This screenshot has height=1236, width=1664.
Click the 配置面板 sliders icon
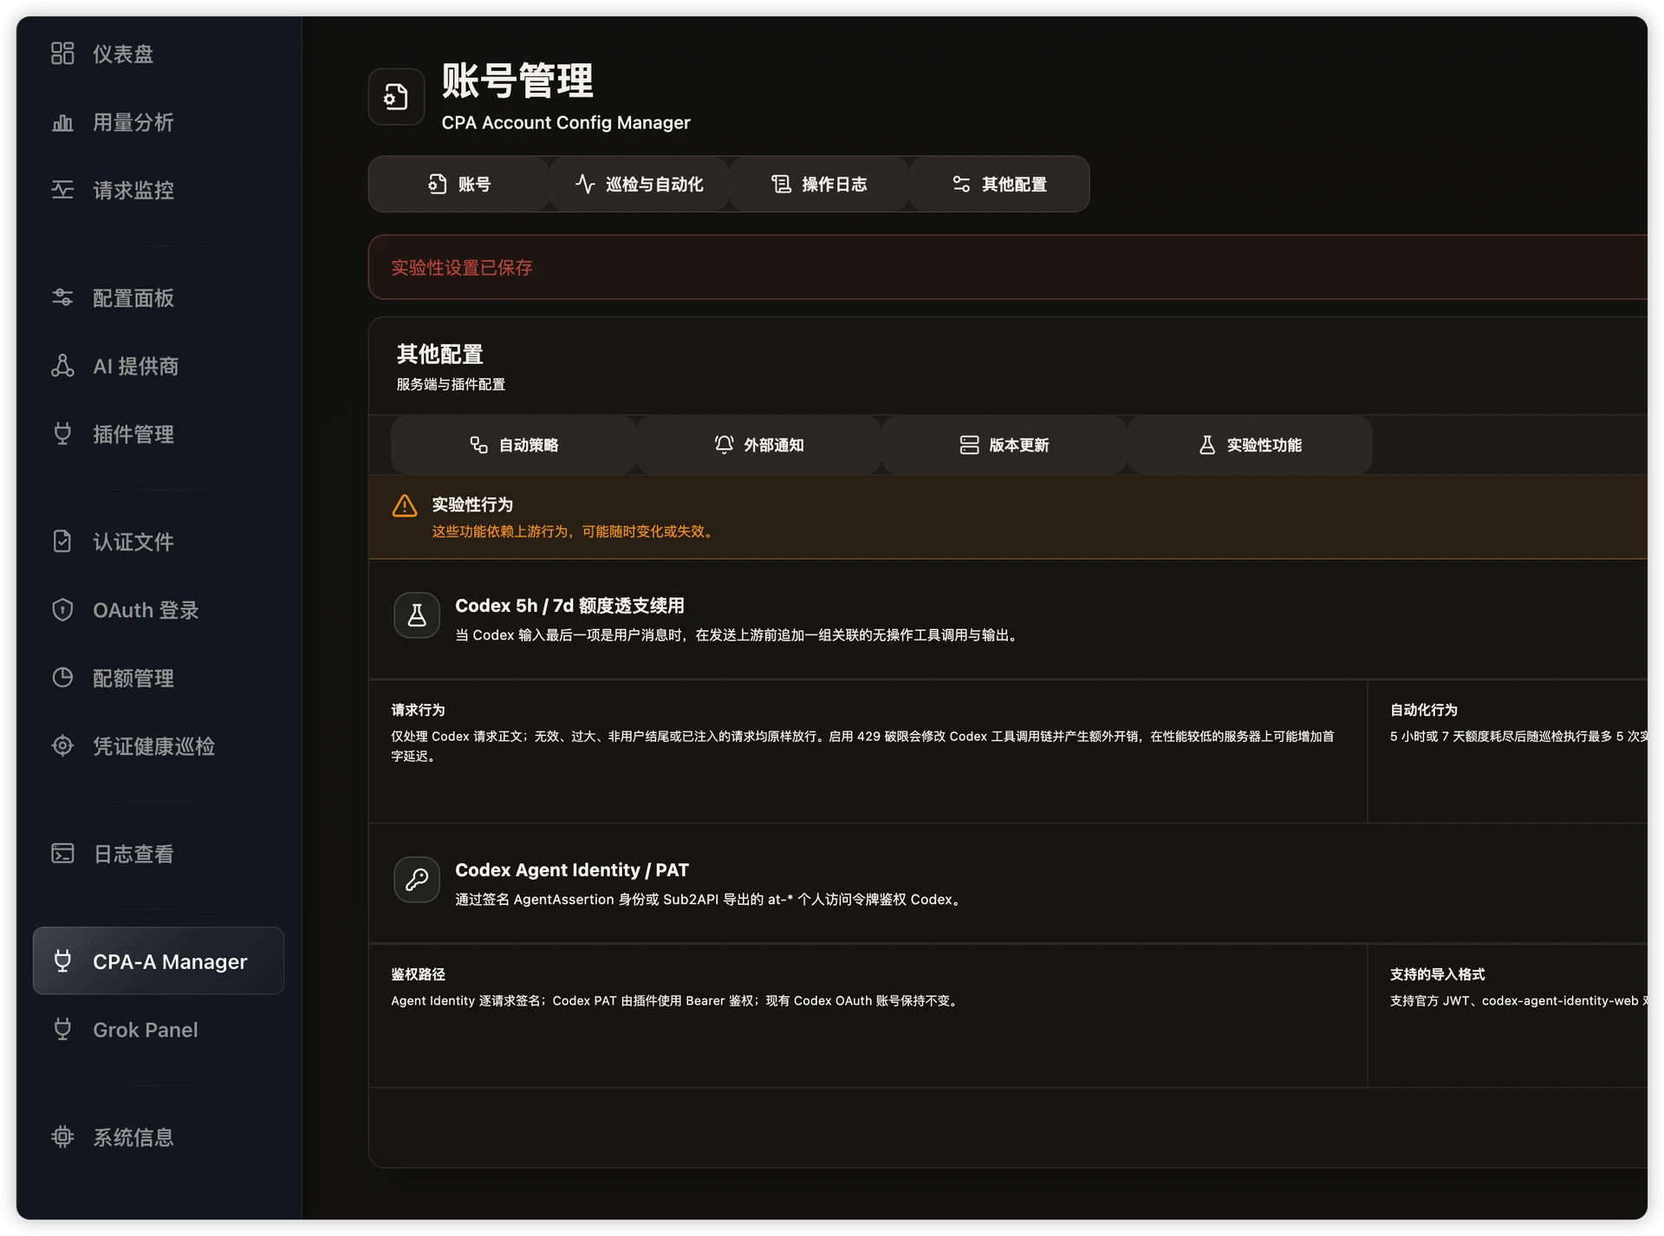[x=62, y=298]
